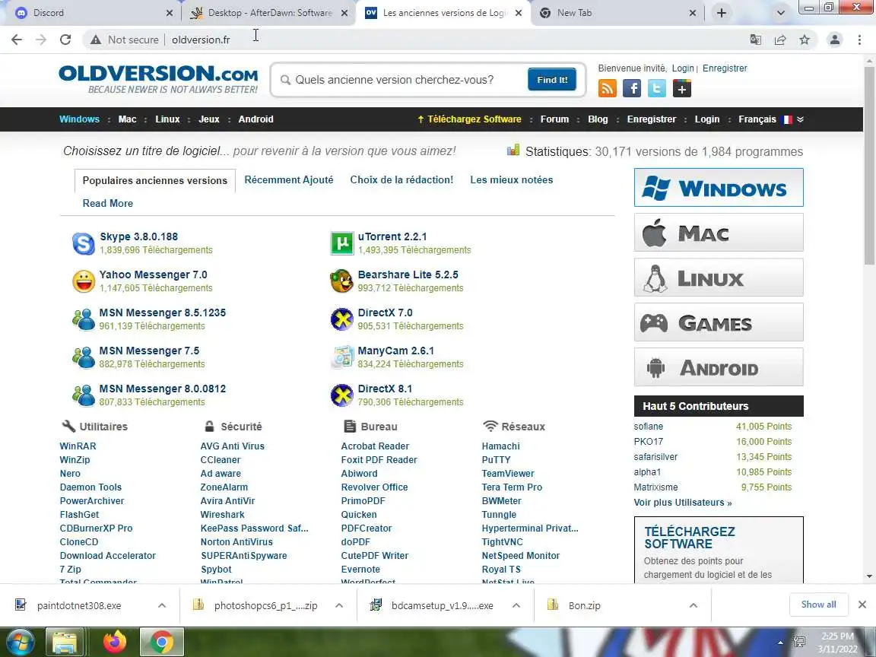The height and width of the screenshot is (657, 876).
Task: Click the MSN Messenger 8.5.1235 icon
Action: (x=84, y=319)
